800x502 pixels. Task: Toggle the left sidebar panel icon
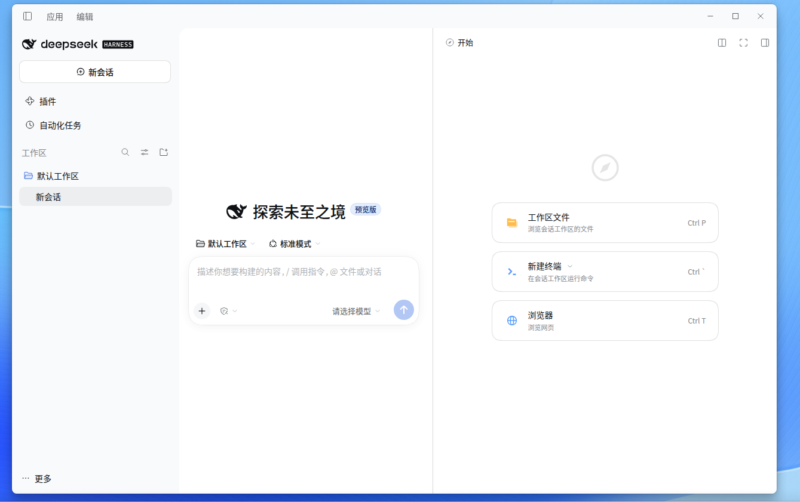coord(27,16)
